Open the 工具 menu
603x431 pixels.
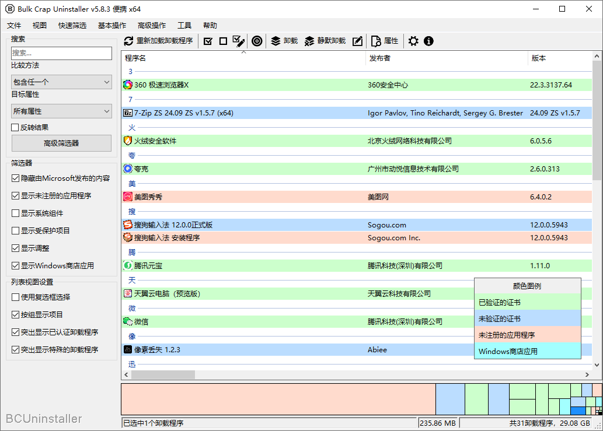(x=184, y=25)
